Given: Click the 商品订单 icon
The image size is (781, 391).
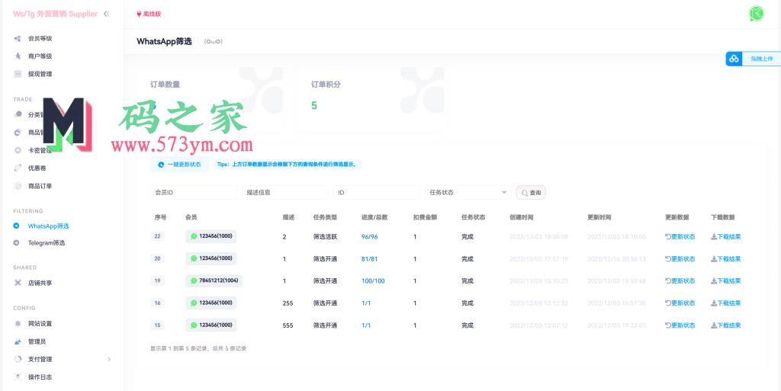Looking at the screenshot, I should [x=18, y=186].
